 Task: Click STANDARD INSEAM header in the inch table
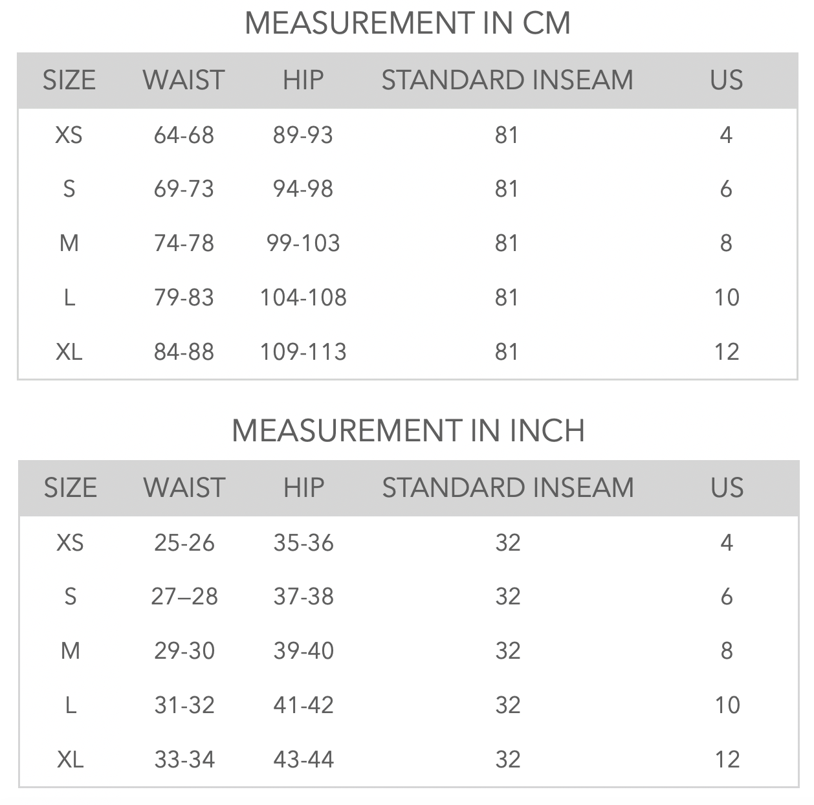tap(508, 488)
